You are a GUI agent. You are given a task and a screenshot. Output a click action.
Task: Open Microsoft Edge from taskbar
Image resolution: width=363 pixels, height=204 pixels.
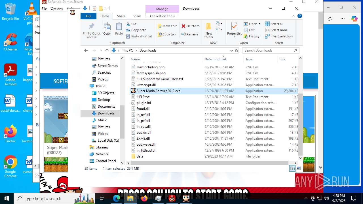[117, 198]
